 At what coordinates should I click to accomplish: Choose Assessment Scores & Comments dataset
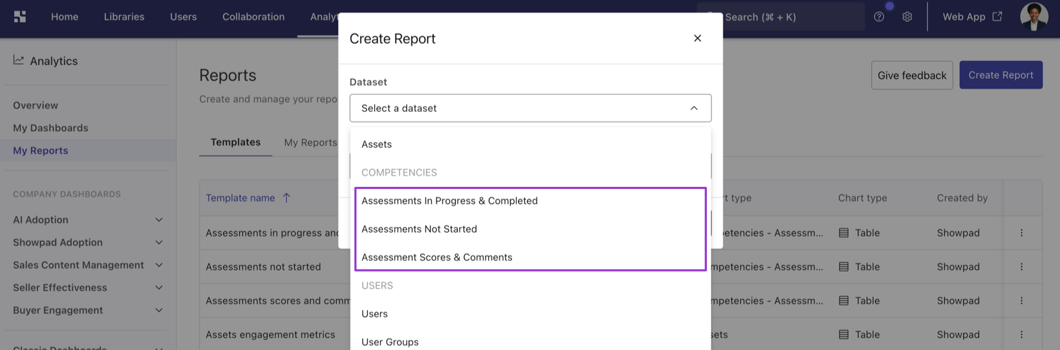(531, 257)
